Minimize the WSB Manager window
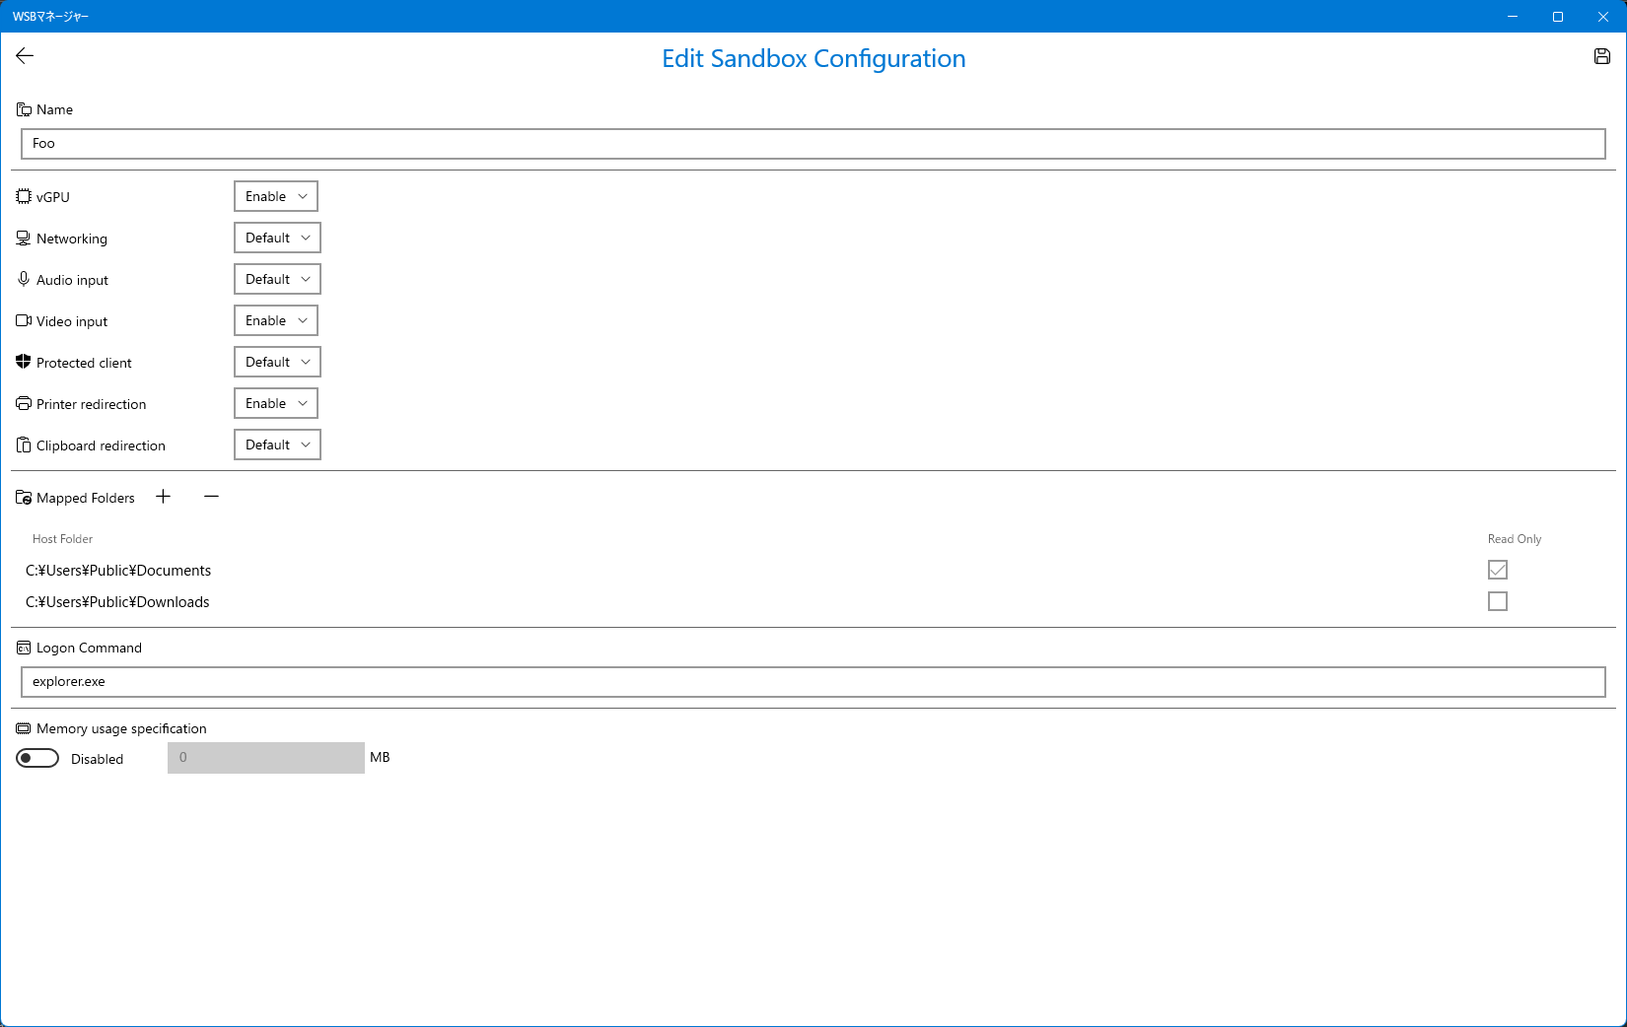This screenshot has width=1627, height=1027. point(1513,17)
